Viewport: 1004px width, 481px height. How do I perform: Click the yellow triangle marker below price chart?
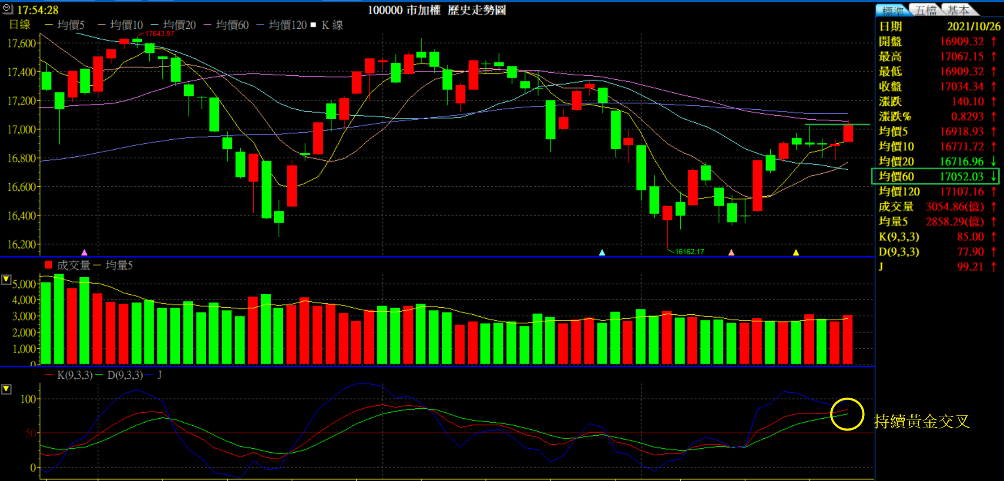point(796,252)
